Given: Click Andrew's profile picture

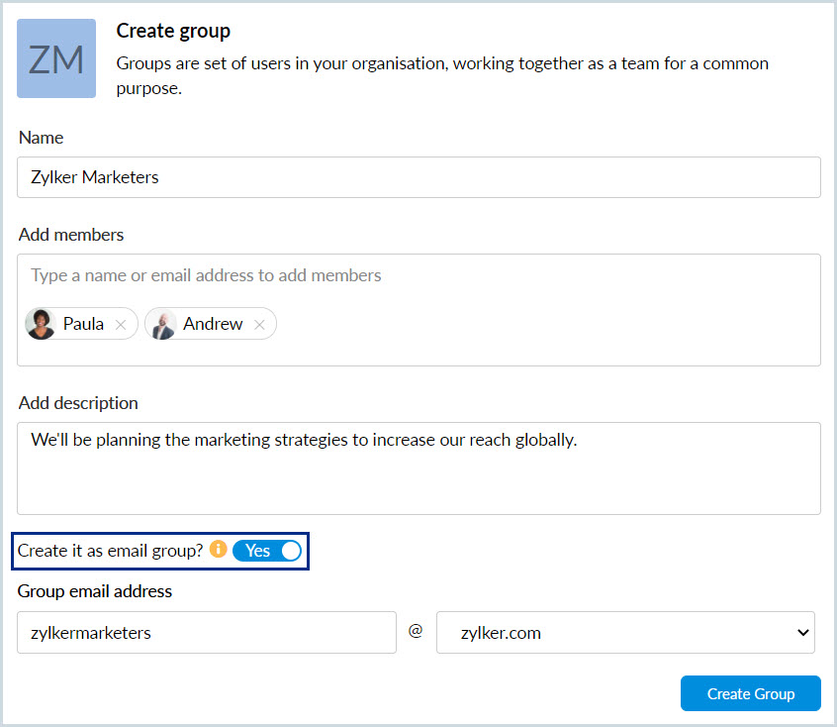Looking at the screenshot, I should 161,324.
